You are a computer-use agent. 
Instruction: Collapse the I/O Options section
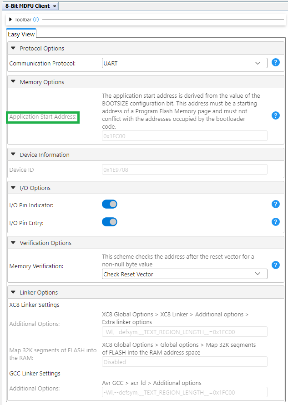(x=13, y=188)
